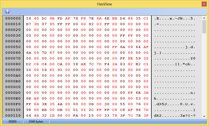
Task: Click byte FA in row 000110
Action: coord(76,115)
